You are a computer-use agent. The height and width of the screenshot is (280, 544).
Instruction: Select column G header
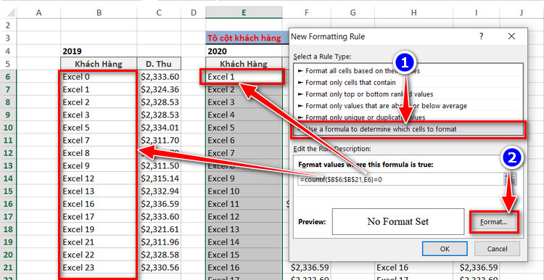coord(353,13)
